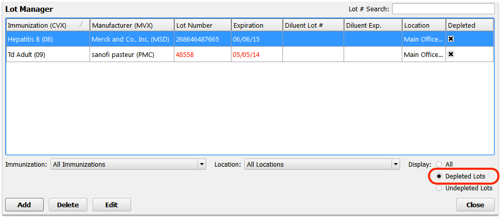This screenshot has height=218, width=501.
Task: Click expiration date 06/06/15
Action: 257,39
